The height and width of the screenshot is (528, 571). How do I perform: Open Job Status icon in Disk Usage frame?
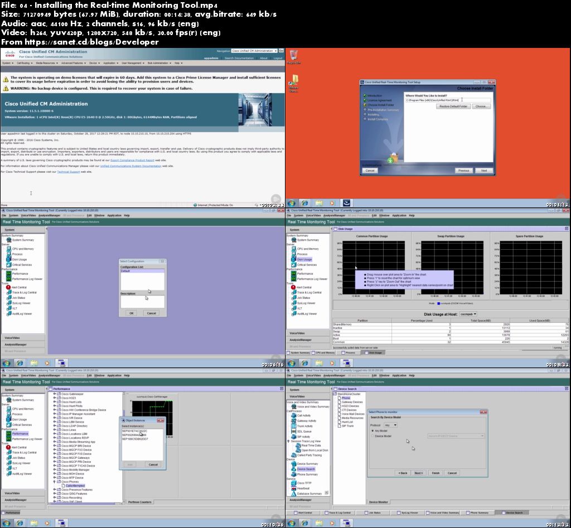pyautogui.click(x=293, y=298)
